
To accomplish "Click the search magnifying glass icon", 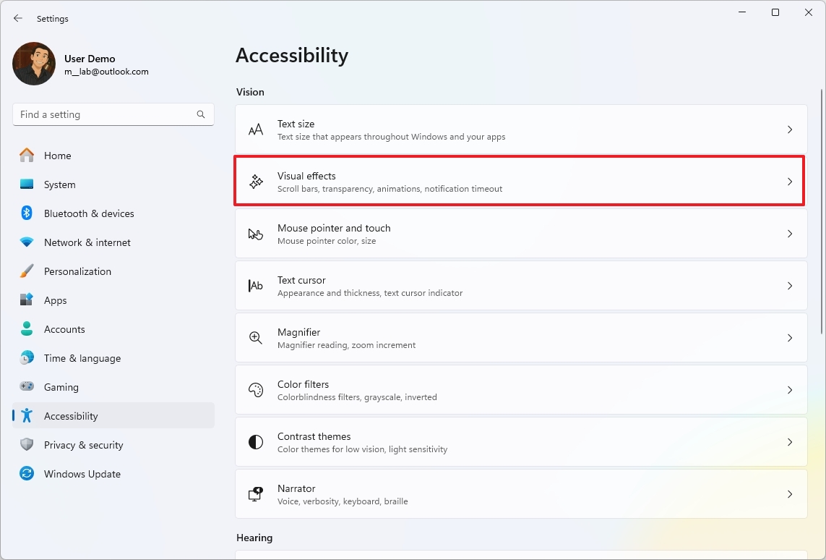I will (201, 114).
